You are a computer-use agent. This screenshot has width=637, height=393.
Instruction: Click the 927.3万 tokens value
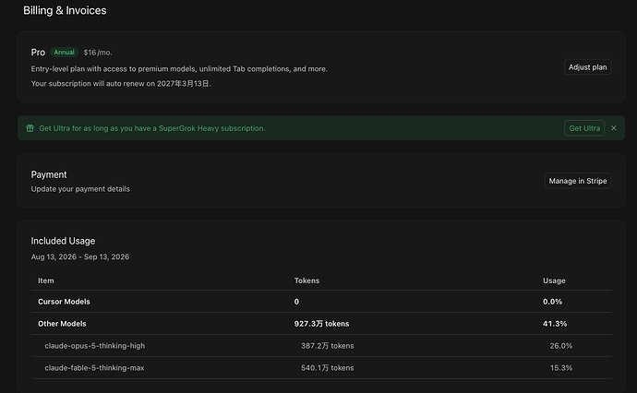point(321,324)
